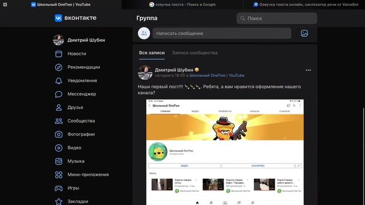
Task: Select the Записи сообщества tab
Action: [x=194, y=53]
